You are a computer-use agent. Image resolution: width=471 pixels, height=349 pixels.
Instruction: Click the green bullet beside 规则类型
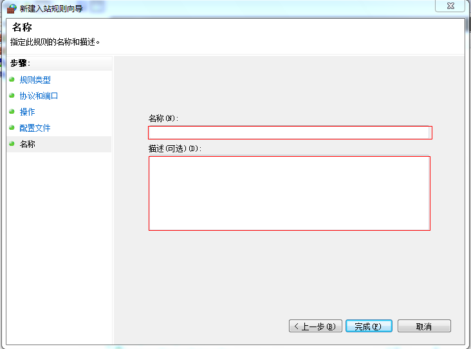click(x=12, y=79)
